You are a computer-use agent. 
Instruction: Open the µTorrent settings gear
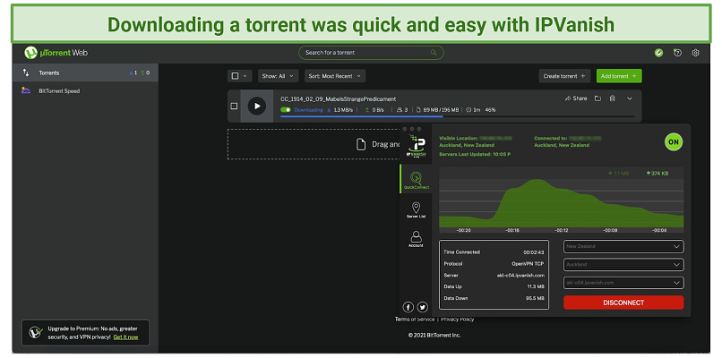(x=695, y=53)
